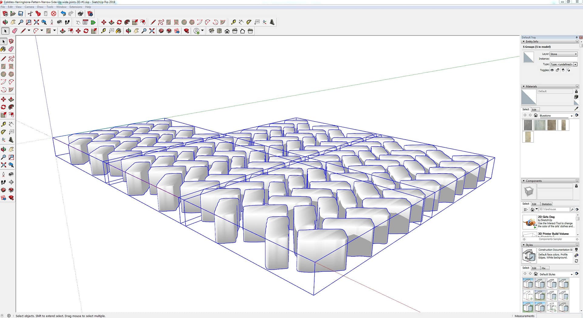Toggle the lock icon in Entity Info

click(557, 70)
